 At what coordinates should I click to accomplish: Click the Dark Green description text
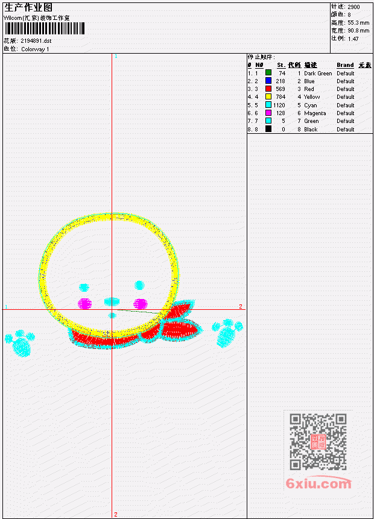point(318,74)
